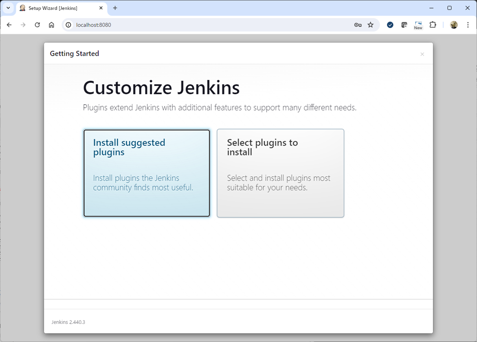The height and width of the screenshot is (342, 477).
Task: Open the Chrome three-dot menu
Action: click(468, 24)
